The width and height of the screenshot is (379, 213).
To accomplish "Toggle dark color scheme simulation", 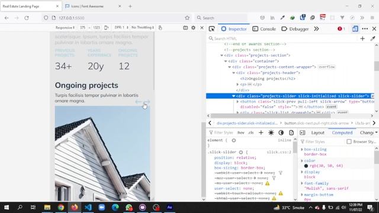I will coord(281,133).
